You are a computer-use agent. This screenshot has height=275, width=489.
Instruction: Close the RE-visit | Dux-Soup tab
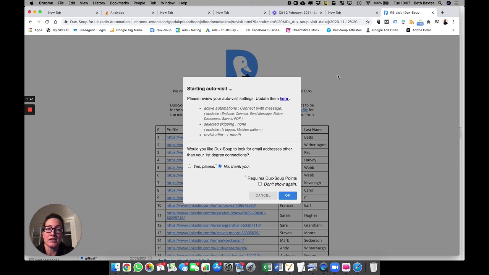[432, 13]
